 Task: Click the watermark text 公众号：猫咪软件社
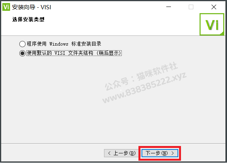point(141,76)
